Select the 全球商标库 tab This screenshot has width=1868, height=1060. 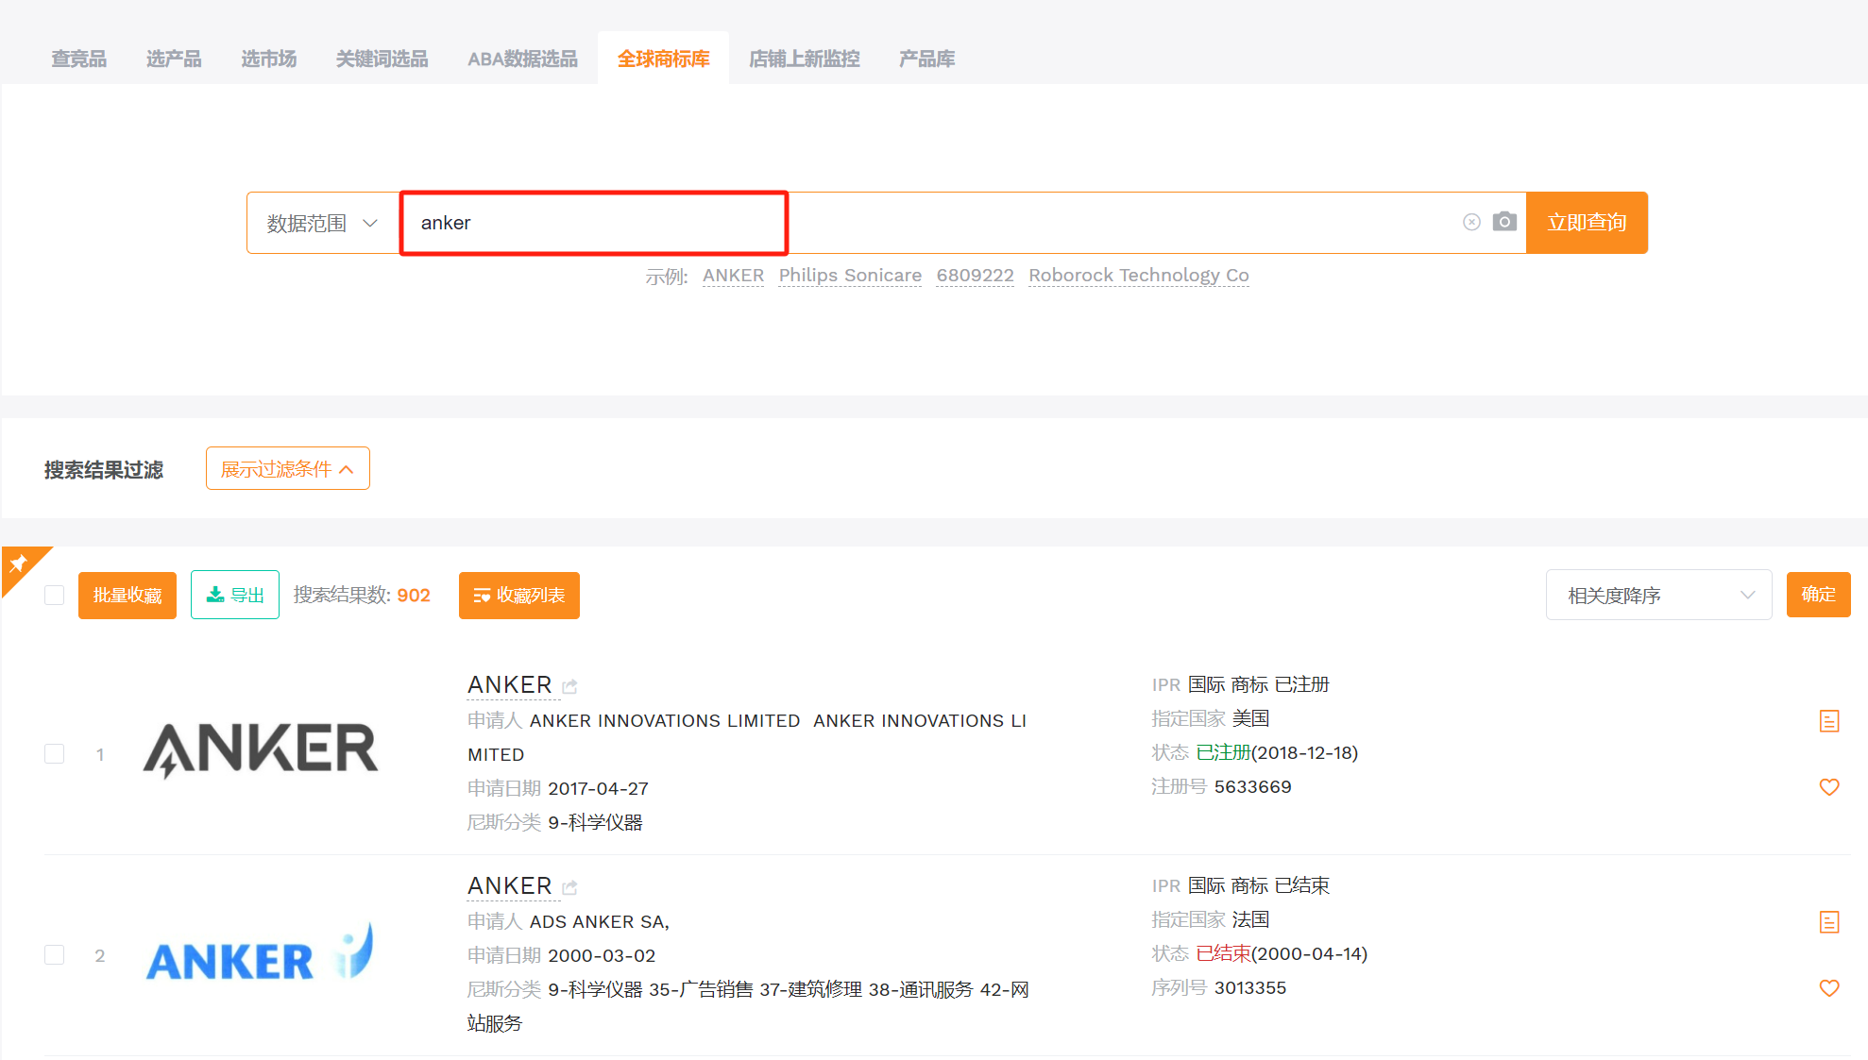click(x=663, y=59)
